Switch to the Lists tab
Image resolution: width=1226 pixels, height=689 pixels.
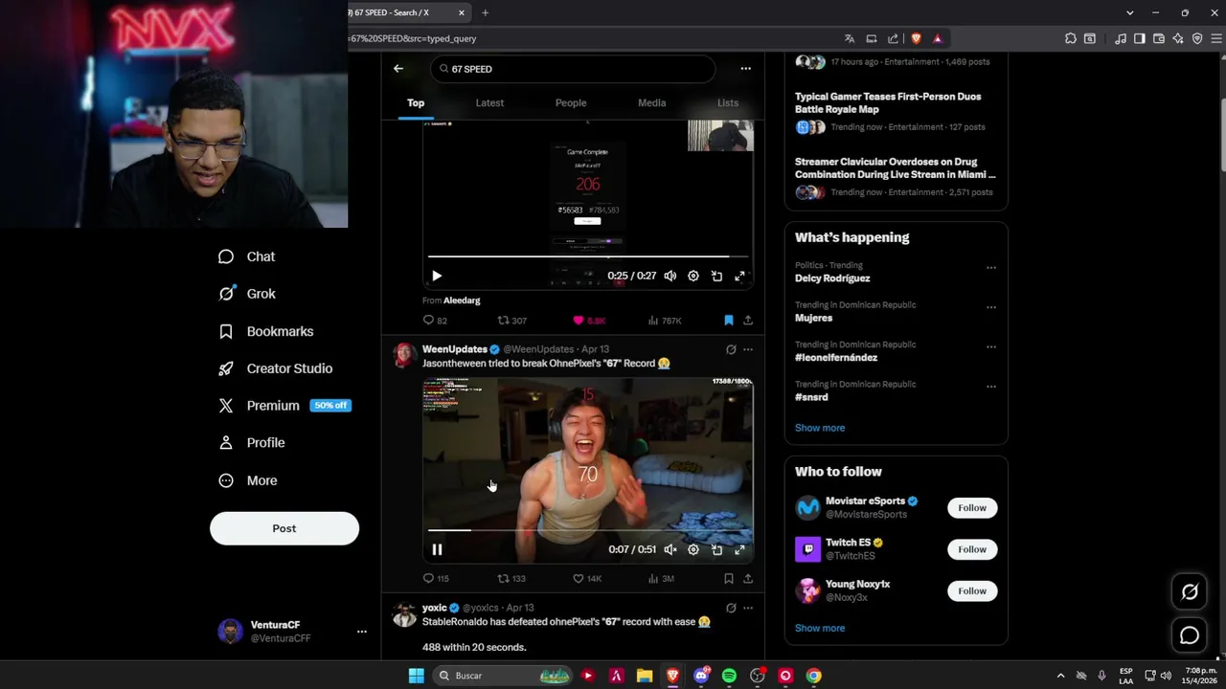[728, 102]
